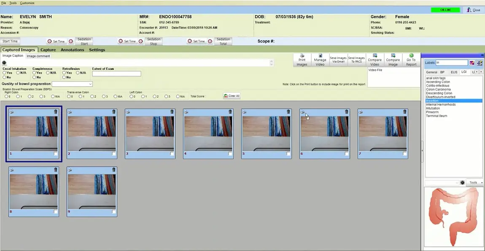This screenshot has width=485, height=251.
Task: Click Go To Report
Action: 411,59
